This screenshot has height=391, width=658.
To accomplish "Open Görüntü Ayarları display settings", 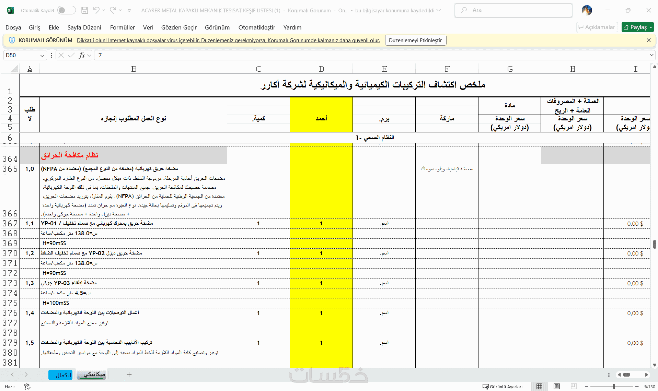I will [503, 387].
